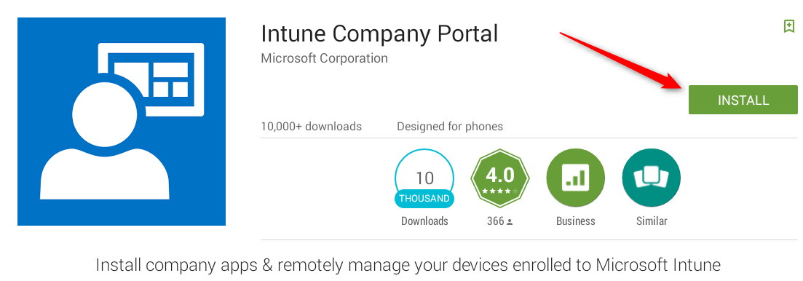Image resolution: width=803 pixels, height=281 pixels.
Task: Open the Intune Company Portal app icon
Action: 122,122
